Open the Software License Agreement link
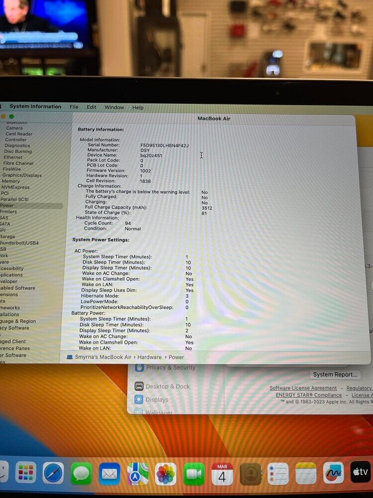373x498 pixels. 303,388
